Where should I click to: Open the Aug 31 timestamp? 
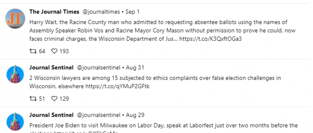point(135,68)
